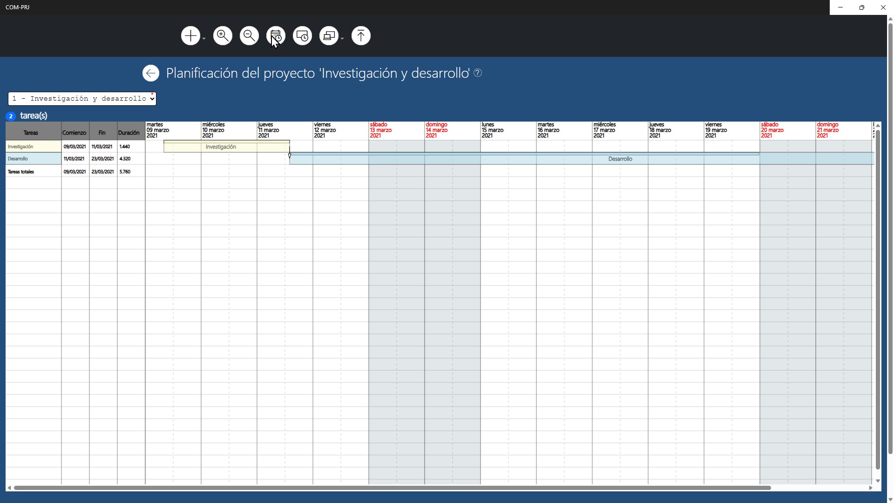Open the add button dropdown arrow
The height and width of the screenshot is (503, 894).
204,39
